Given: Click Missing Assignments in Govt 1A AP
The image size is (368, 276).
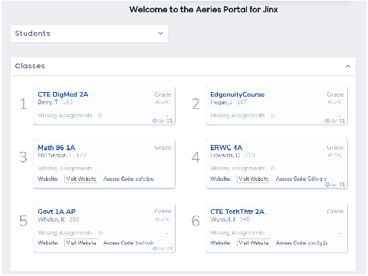Looking at the screenshot, I should coord(65,232).
